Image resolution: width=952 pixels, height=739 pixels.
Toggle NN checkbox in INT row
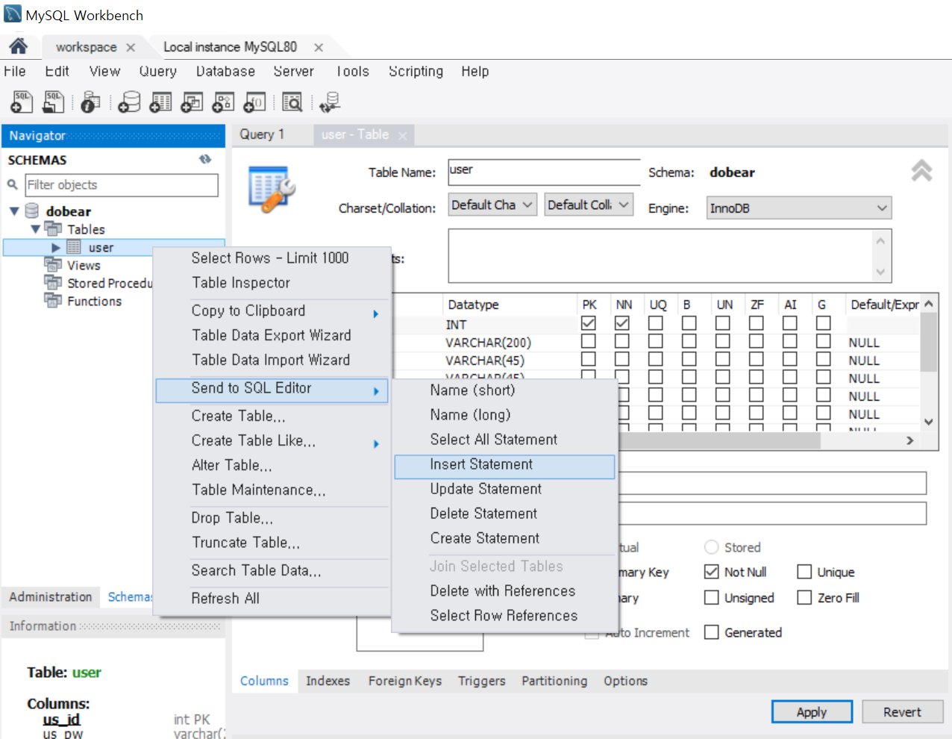pyautogui.click(x=622, y=323)
